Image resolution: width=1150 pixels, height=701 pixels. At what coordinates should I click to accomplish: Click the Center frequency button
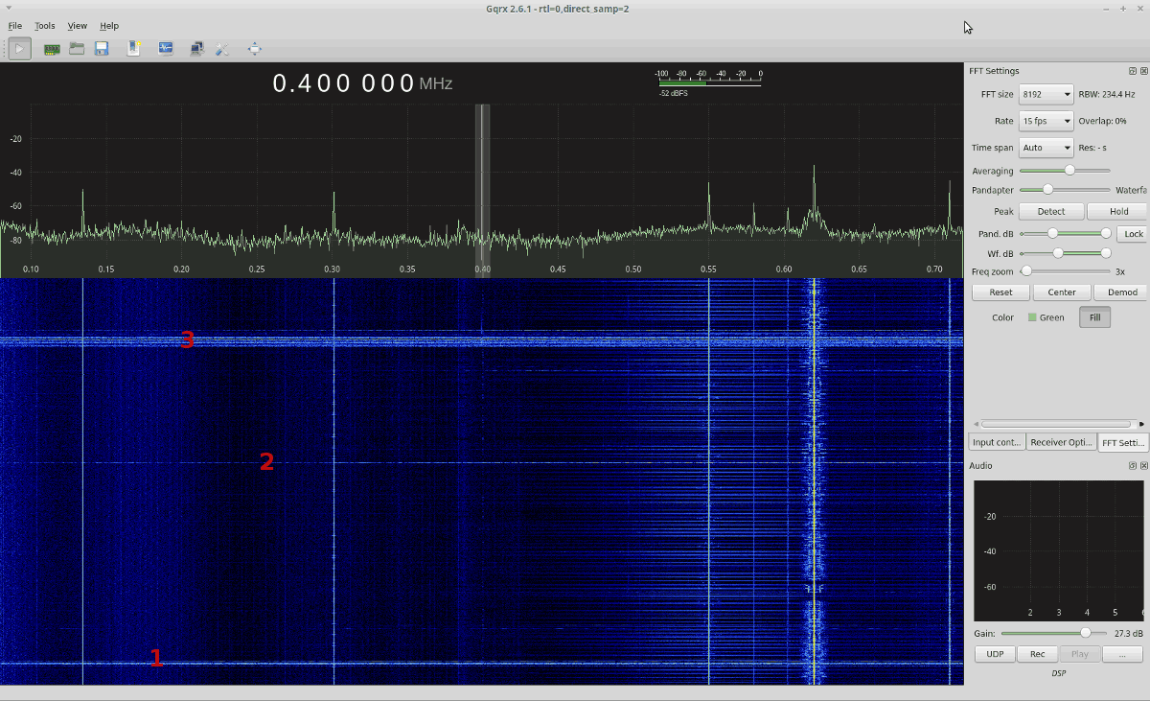(x=1062, y=292)
